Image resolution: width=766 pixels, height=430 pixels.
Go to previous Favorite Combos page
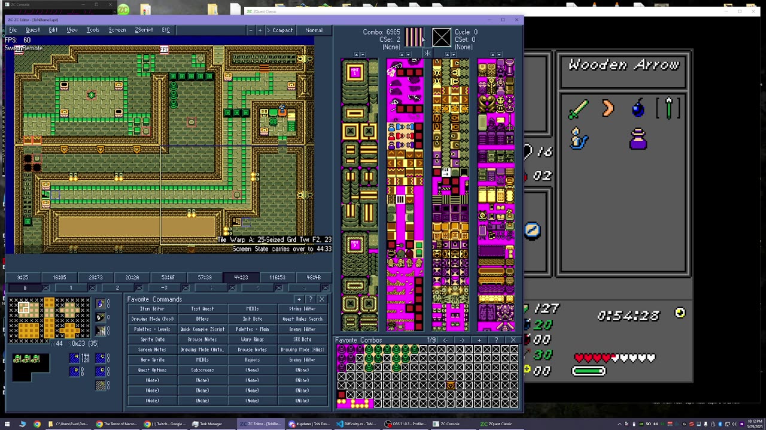pyautogui.click(x=445, y=340)
